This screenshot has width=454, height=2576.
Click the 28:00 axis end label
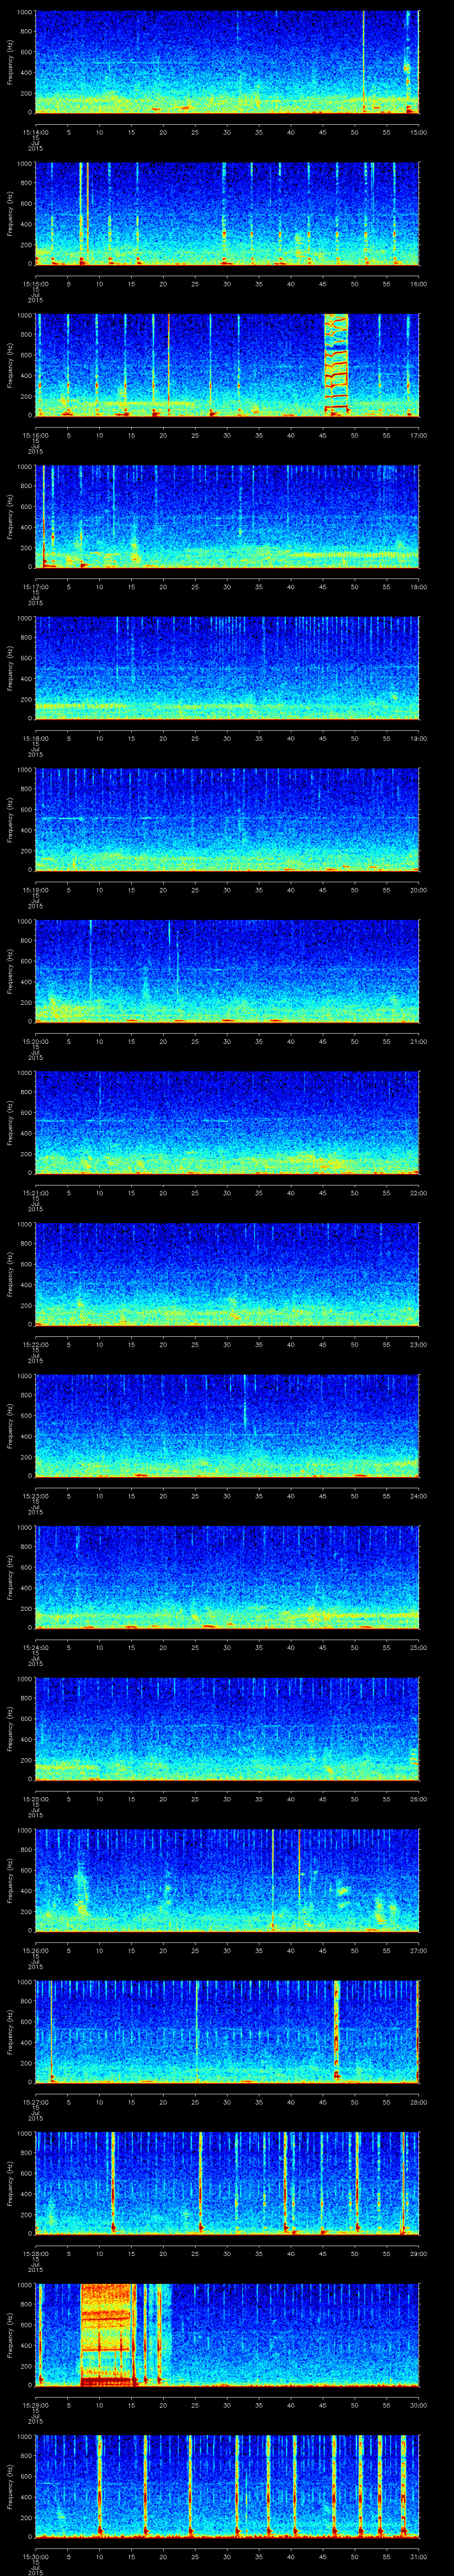(x=418, y=2102)
